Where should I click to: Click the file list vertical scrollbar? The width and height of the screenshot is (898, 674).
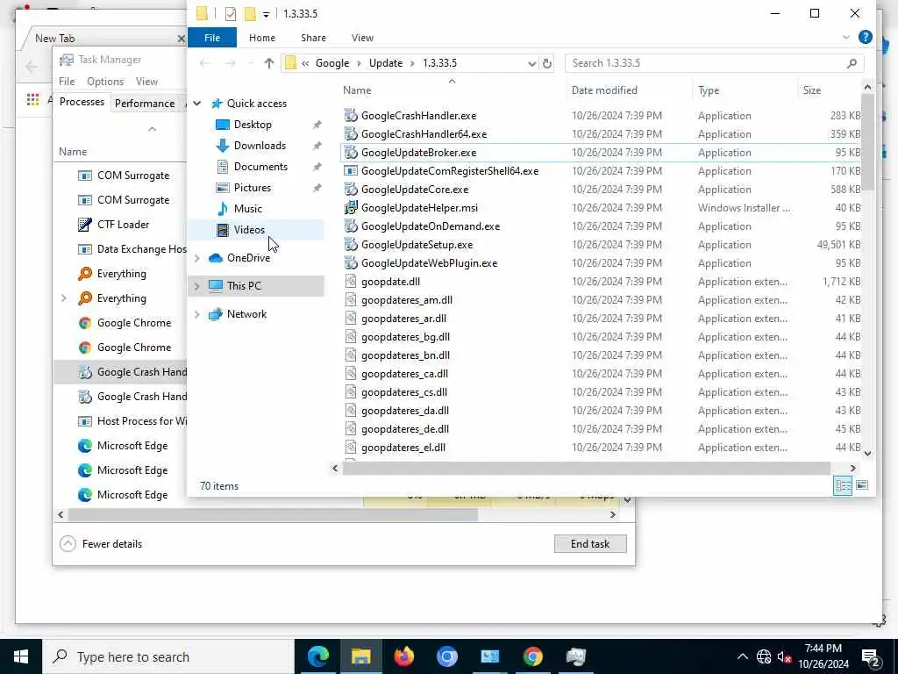(867, 142)
